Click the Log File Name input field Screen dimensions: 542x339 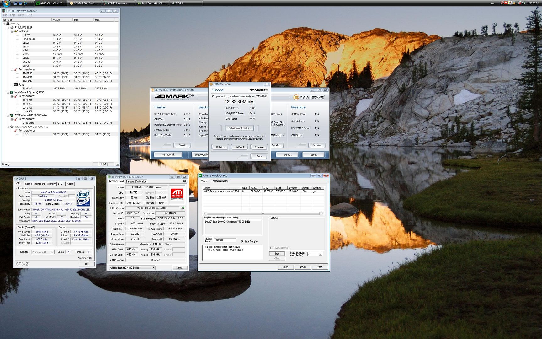225,240
